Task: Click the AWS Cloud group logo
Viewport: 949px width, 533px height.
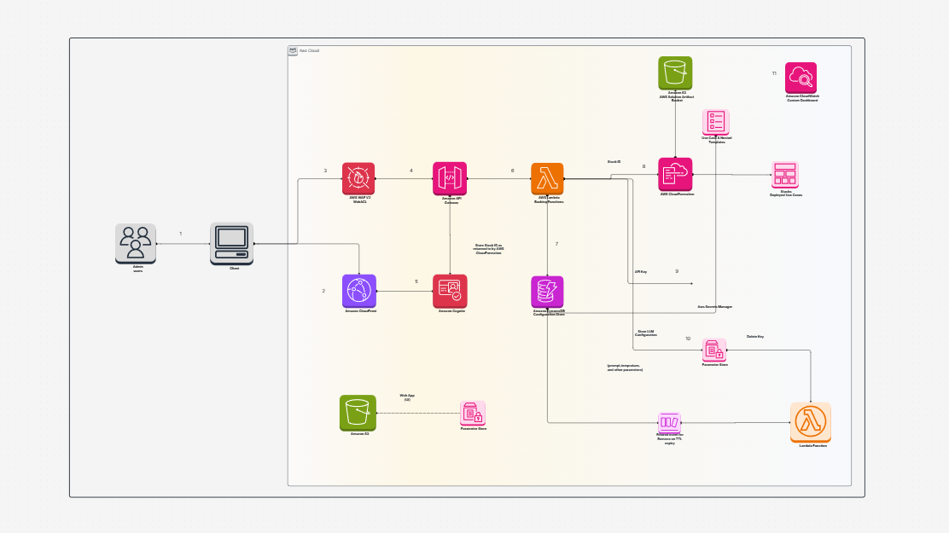Action: [x=293, y=51]
